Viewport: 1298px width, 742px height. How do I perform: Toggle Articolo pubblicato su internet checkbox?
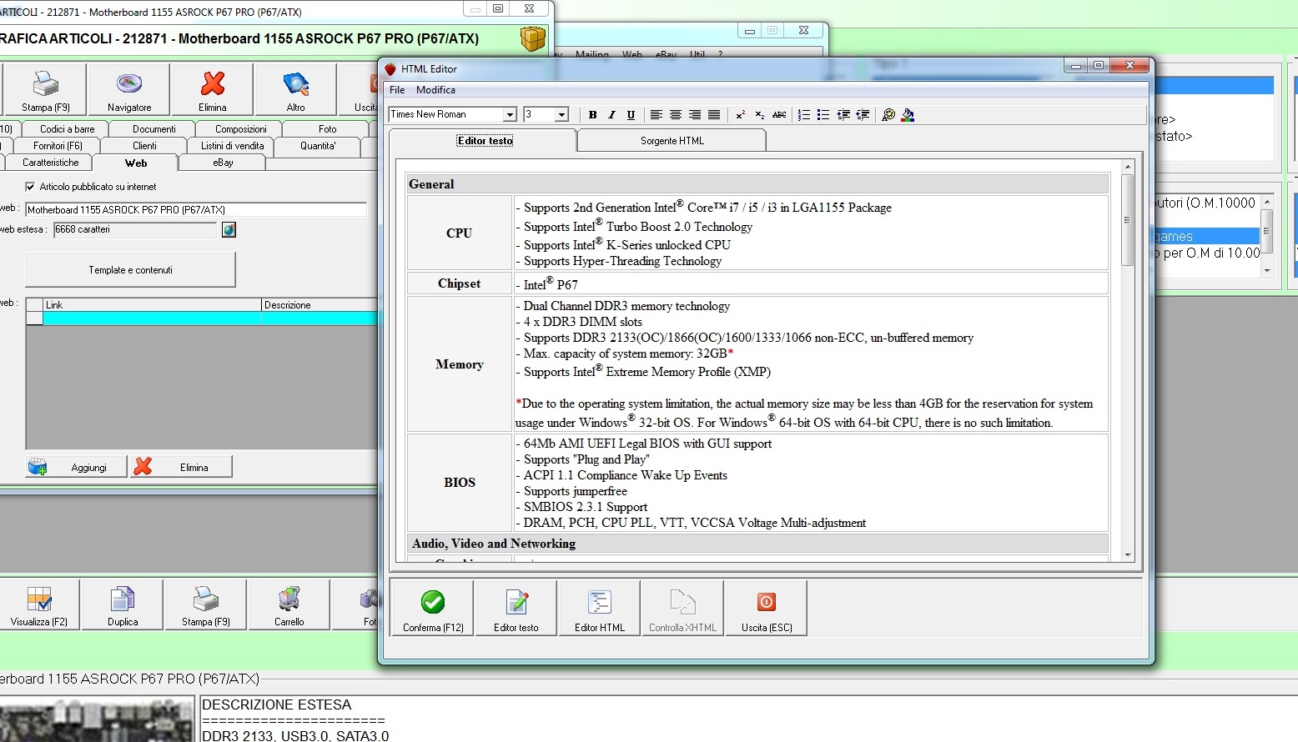30,187
